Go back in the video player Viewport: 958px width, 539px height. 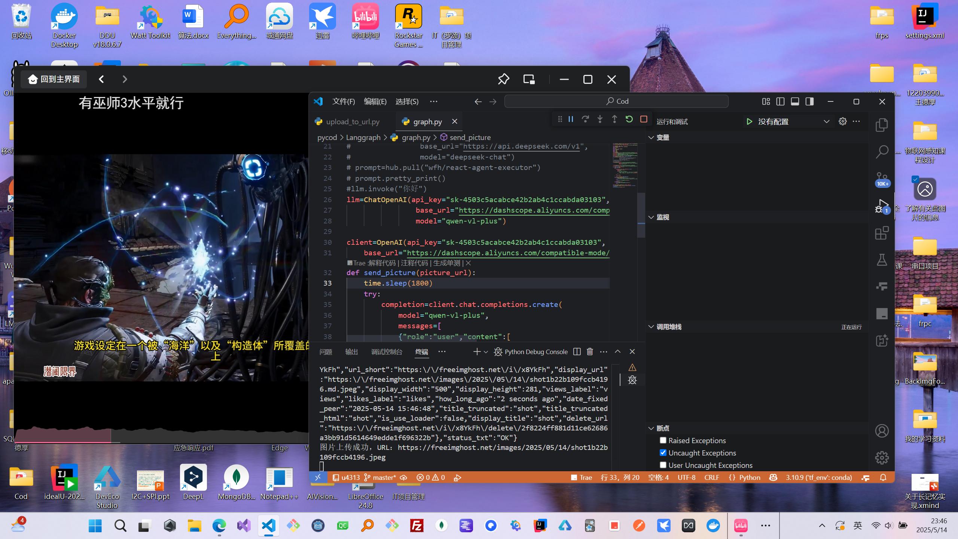pyautogui.click(x=101, y=79)
